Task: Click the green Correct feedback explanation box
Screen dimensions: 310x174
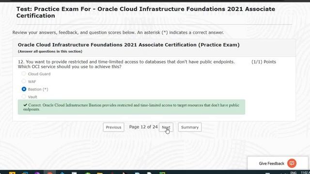Action: 131,107
